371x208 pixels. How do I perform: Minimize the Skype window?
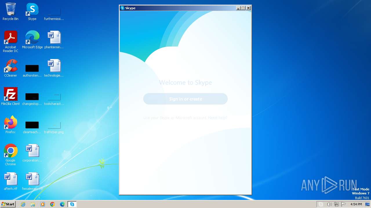(239, 8)
